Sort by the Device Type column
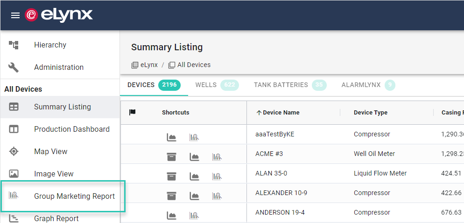The width and height of the screenshot is (464, 223). [371, 112]
